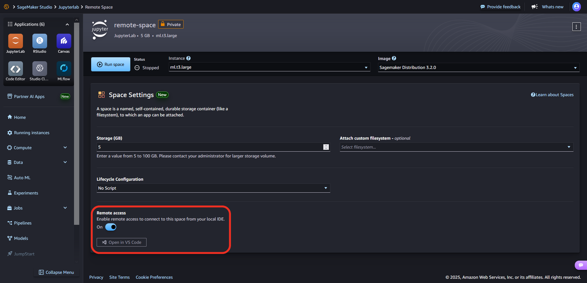Click the SageMaker Studio breadcrumb link

pyautogui.click(x=35, y=7)
